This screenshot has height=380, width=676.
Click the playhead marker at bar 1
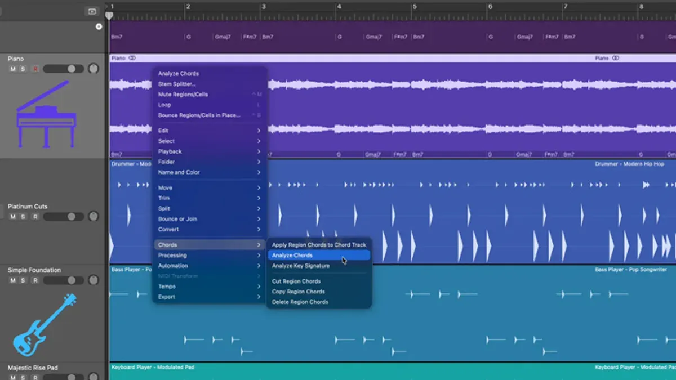pyautogui.click(x=109, y=16)
